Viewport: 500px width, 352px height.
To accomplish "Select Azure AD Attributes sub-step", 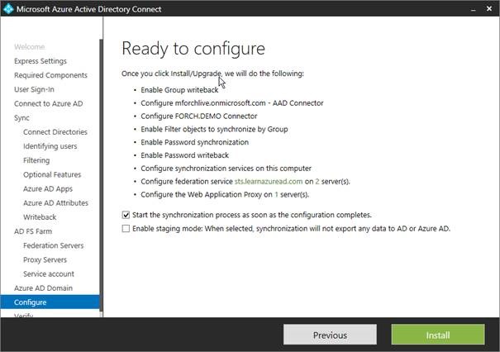I will click(x=55, y=202).
